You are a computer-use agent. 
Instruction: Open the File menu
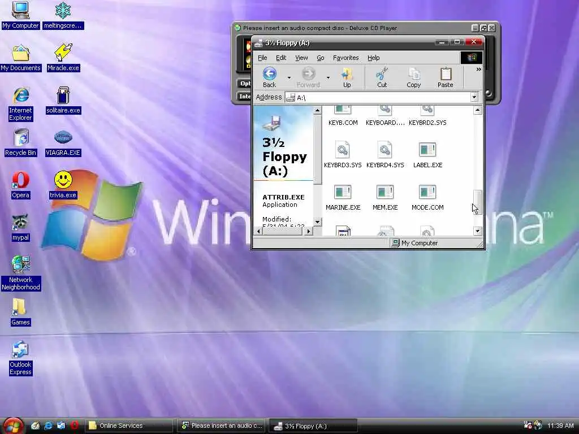(x=262, y=58)
